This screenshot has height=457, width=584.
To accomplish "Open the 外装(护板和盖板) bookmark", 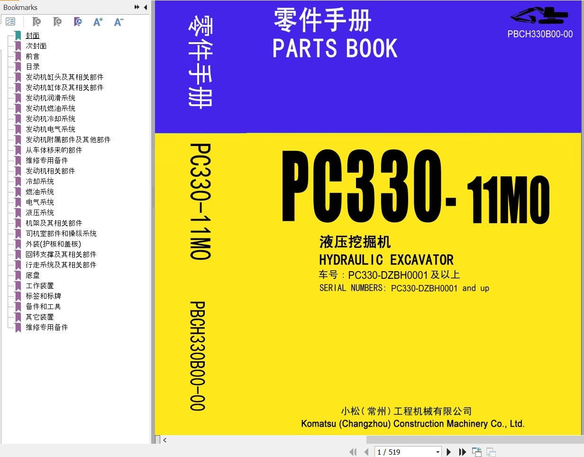I will pos(53,244).
